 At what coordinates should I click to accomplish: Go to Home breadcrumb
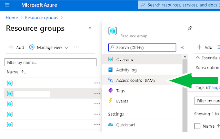coord(12,18)
